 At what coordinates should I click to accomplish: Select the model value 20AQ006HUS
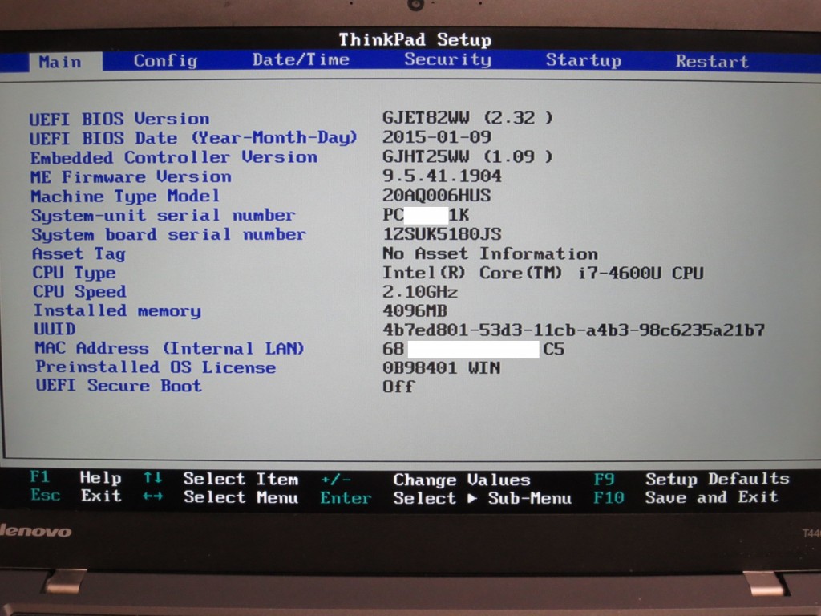pyautogui.click(x=437, y=196)
